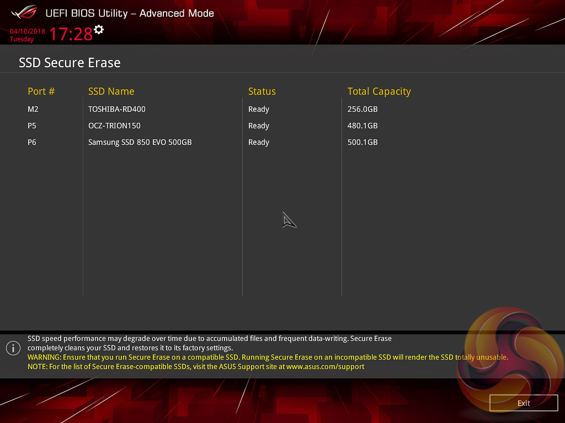Click the yellow WARNING line about incompatible SSDs

click(268, 357)
